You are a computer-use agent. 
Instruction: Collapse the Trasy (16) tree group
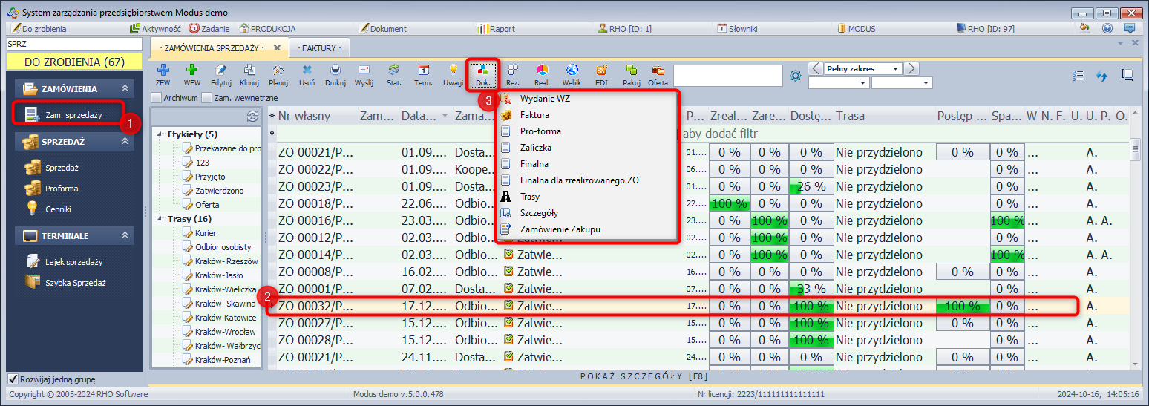coord(161,220)
